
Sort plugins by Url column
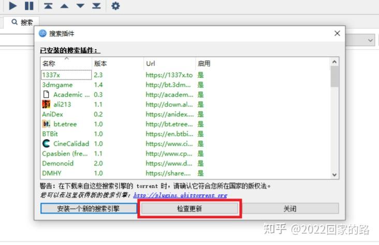coord(169,64)
